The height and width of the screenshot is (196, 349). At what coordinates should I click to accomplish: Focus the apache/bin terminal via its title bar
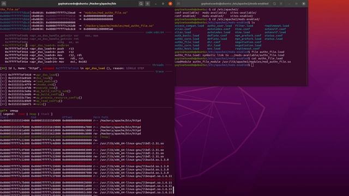point(87,4)
